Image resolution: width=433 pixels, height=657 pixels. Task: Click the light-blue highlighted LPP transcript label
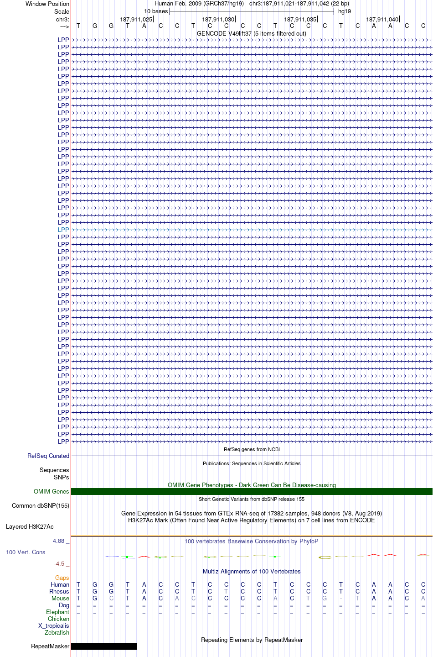[63, 230]
